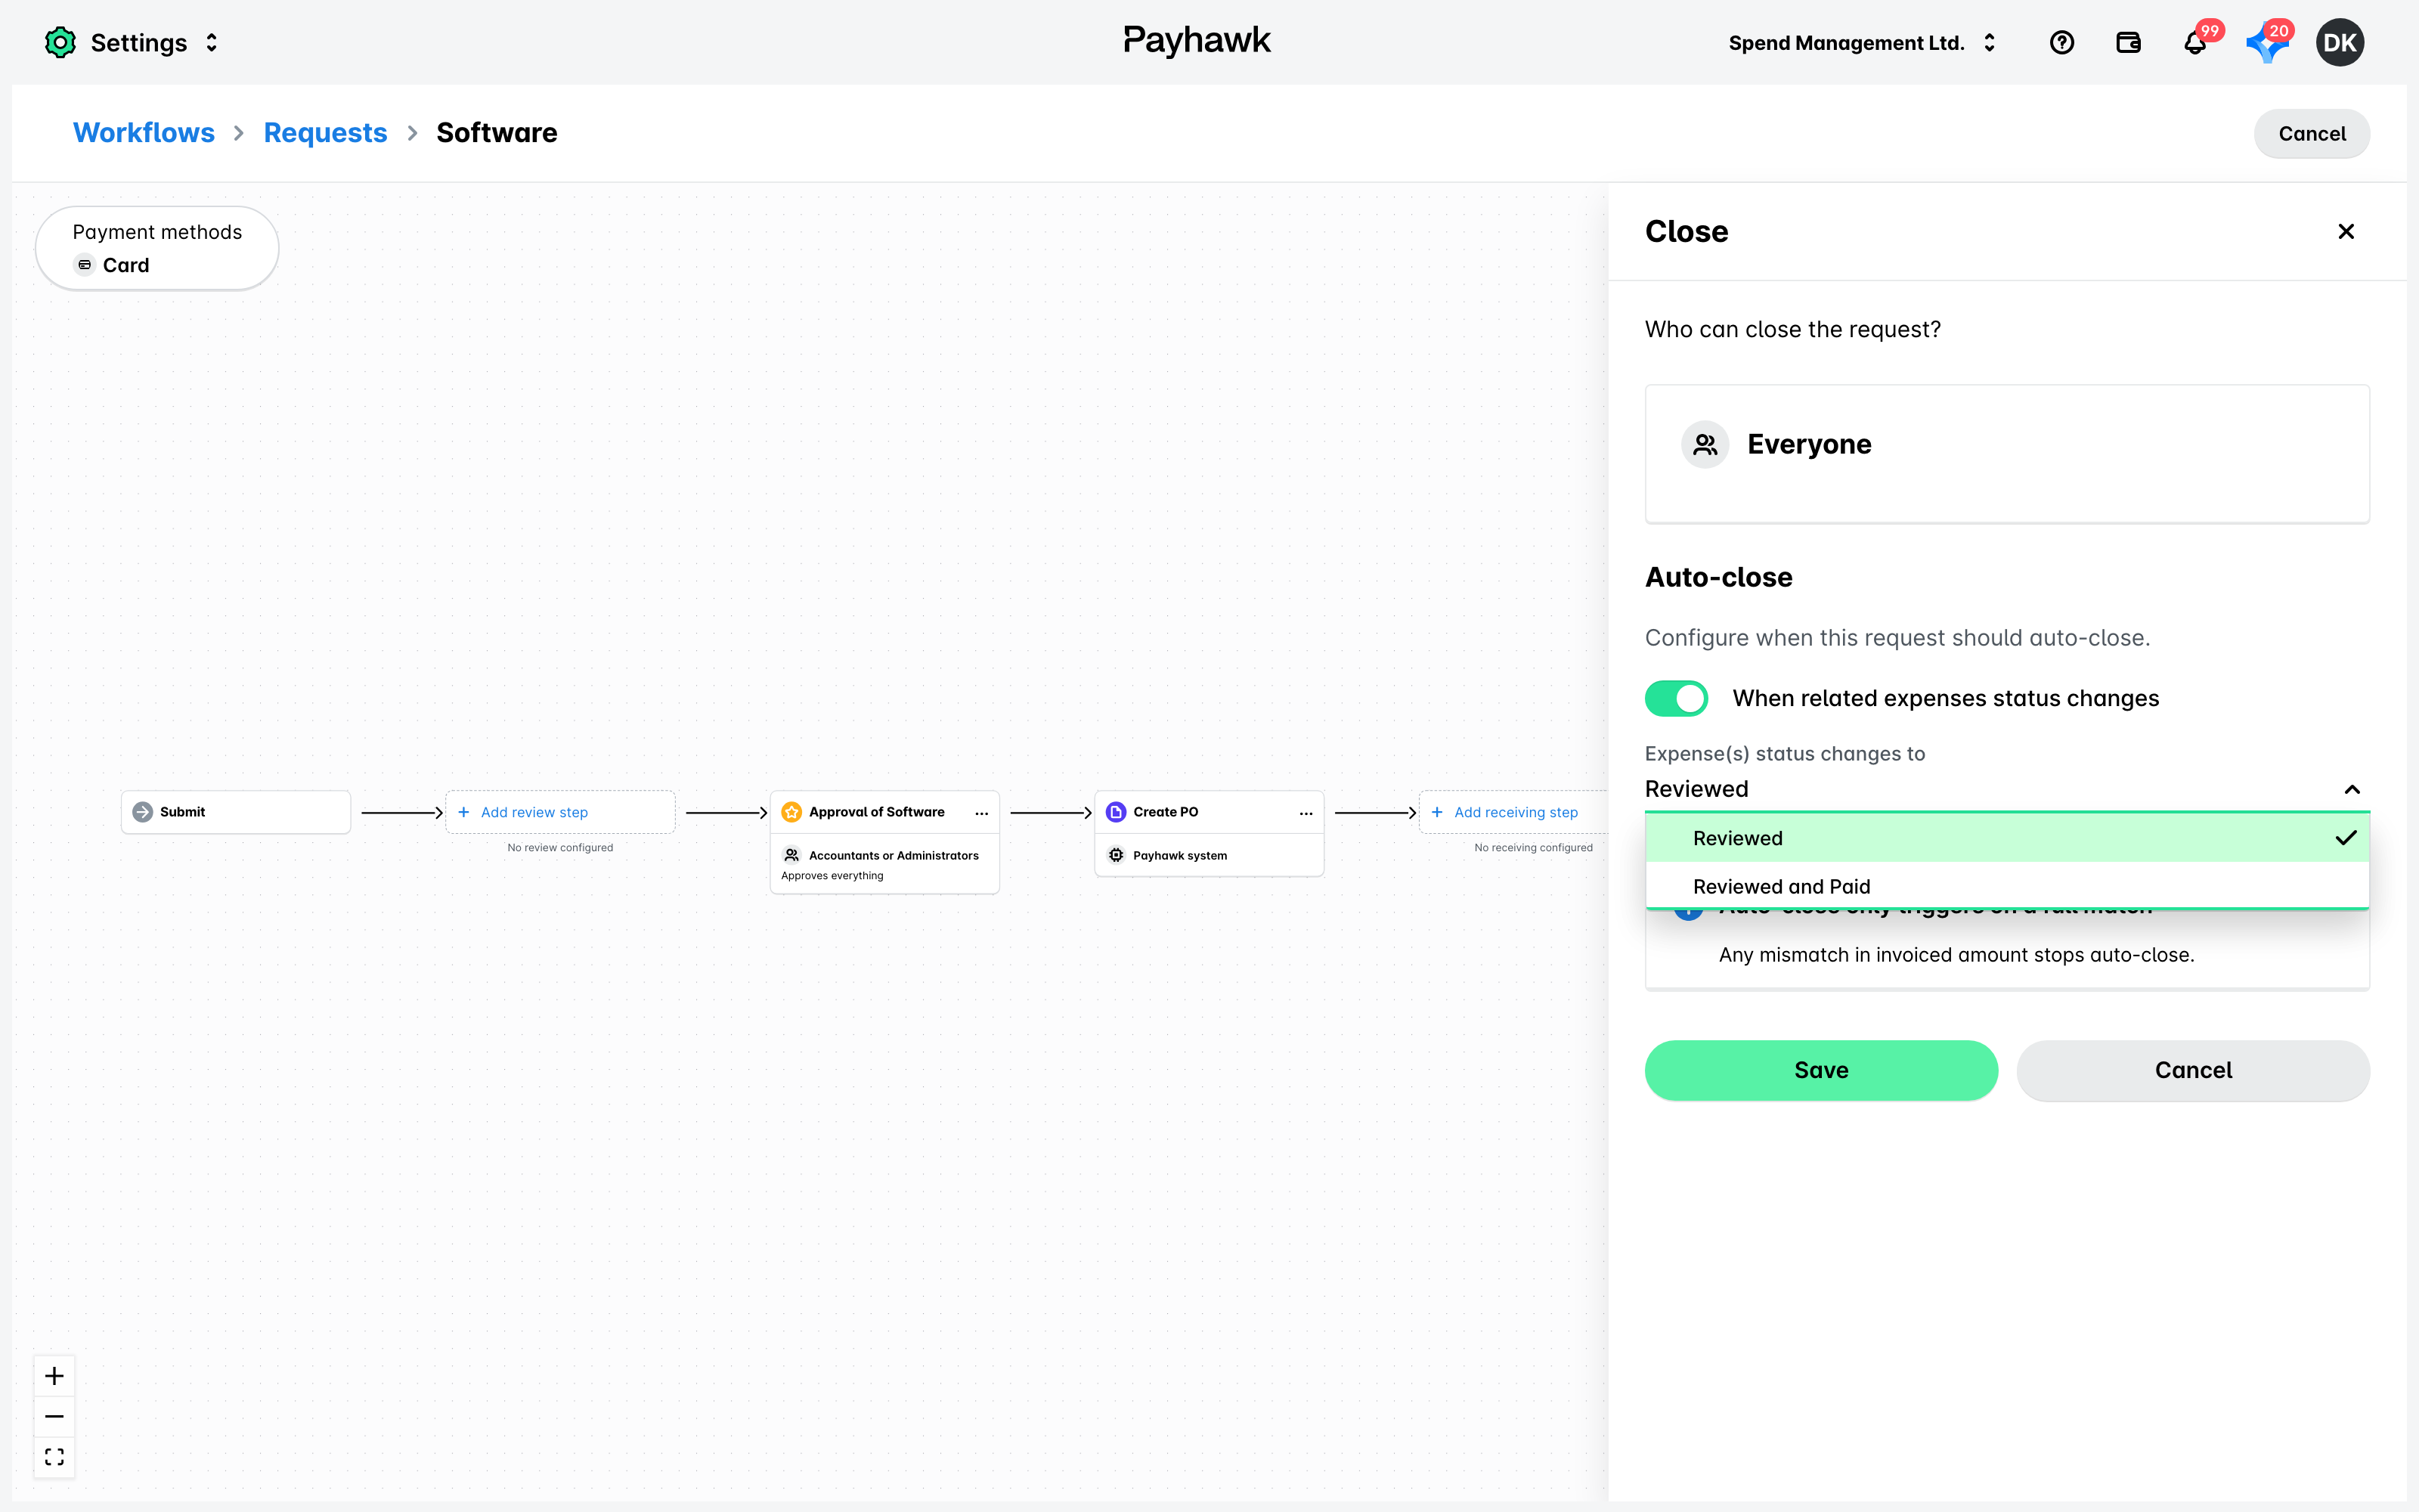Select the Reviewed and Paid option
This screenshot has width=2419, height=1512.
(x=2007, y=886)
